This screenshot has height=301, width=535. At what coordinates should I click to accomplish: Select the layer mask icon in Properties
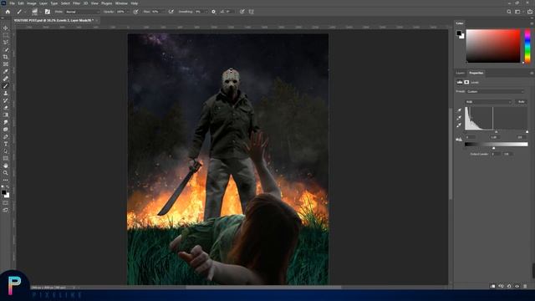[466, 82]
